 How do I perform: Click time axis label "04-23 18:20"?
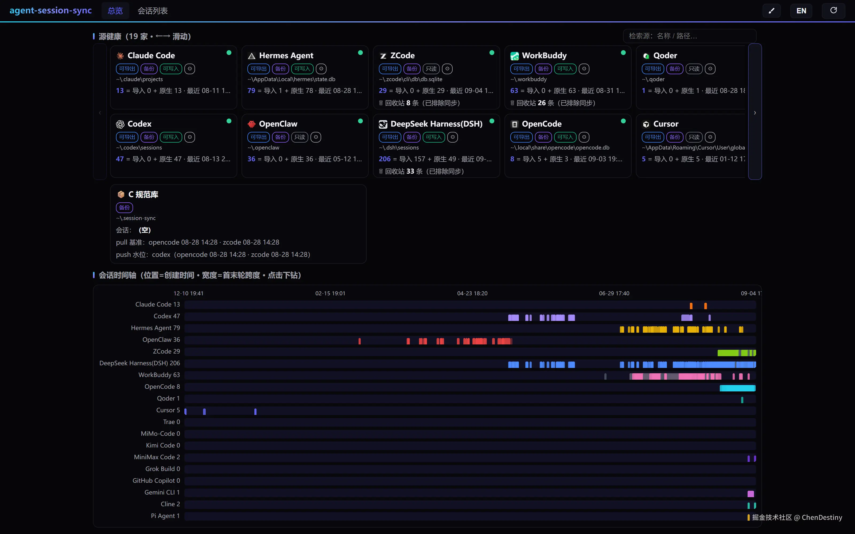point(472,293)
